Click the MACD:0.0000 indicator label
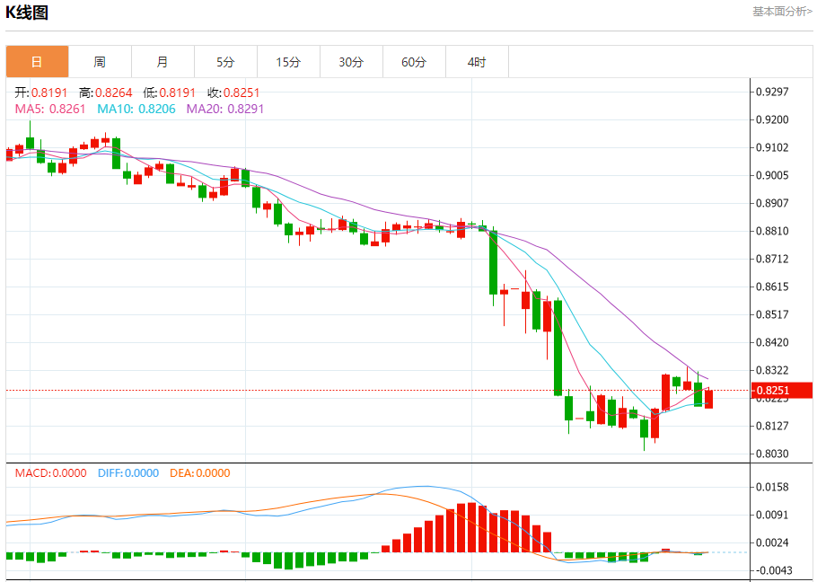 pos(50,473)
